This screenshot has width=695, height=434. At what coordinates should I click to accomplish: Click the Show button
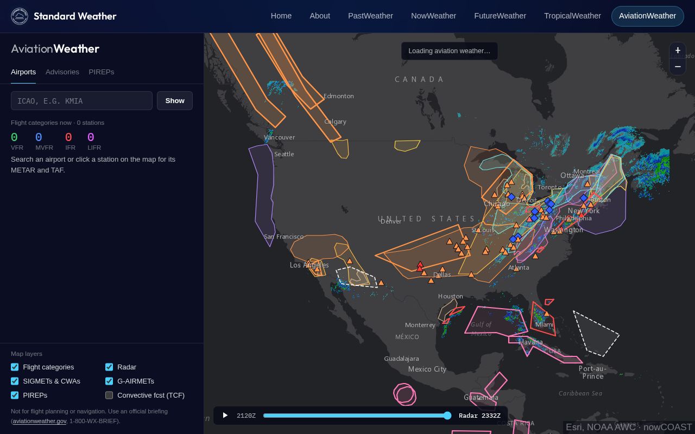point(175,100)
